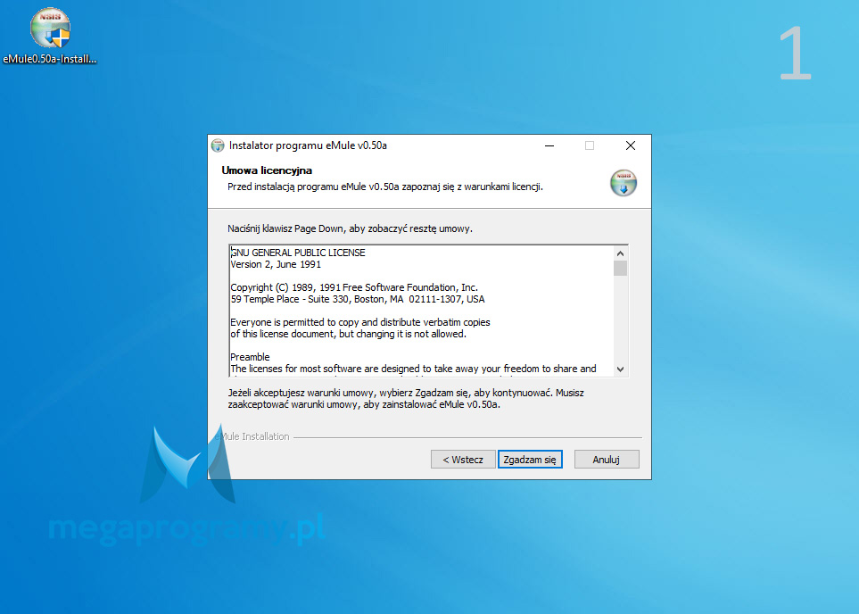Click the installer title bar globe icon
This screenshot has width=859, height=614.
(x=218, y=145)
